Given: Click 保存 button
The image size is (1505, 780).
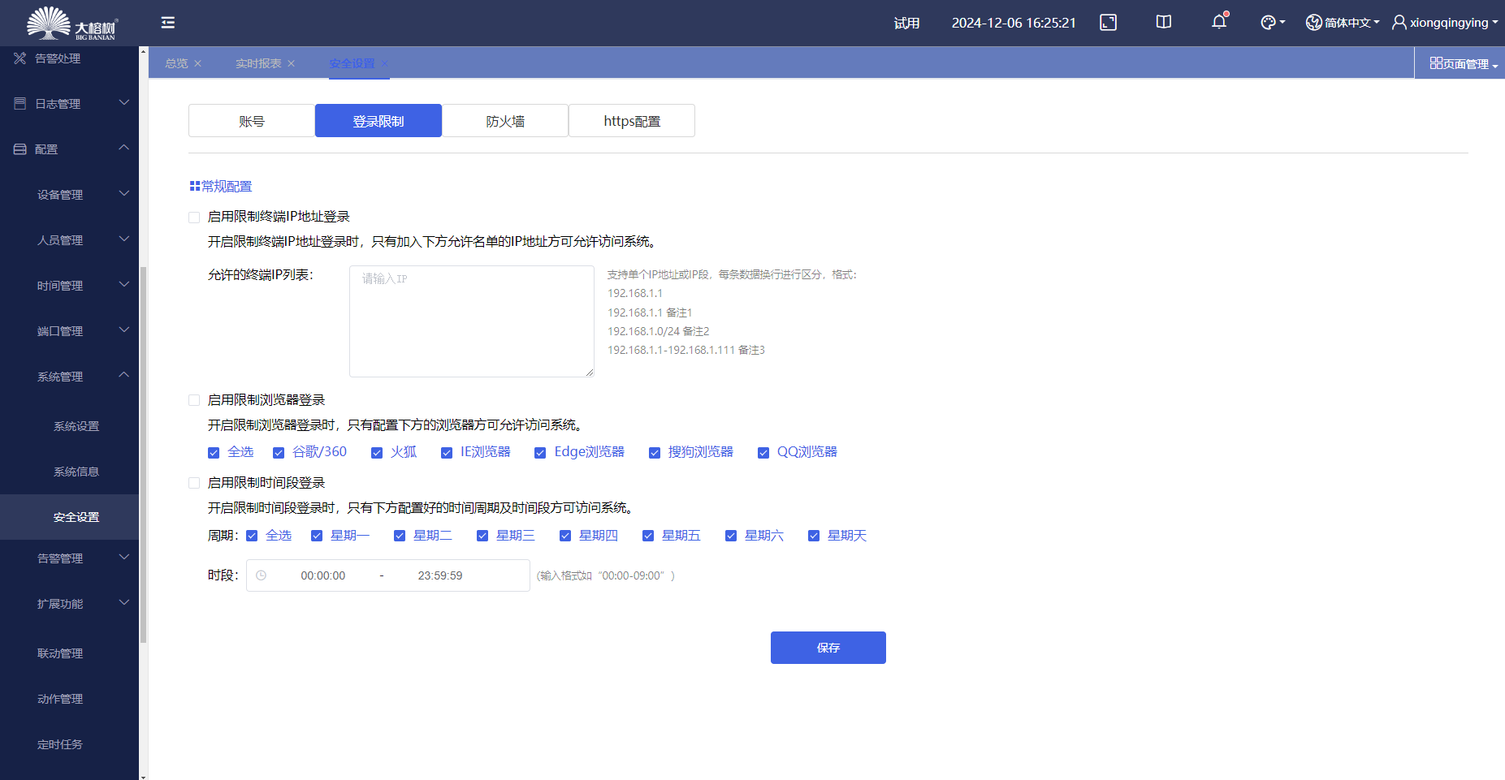Looking at the screenshot, I should point(828,648).
